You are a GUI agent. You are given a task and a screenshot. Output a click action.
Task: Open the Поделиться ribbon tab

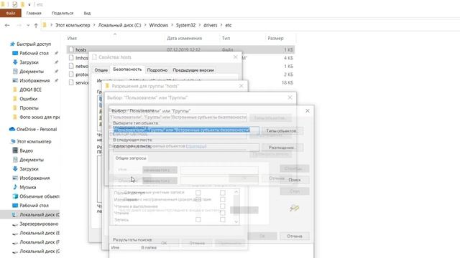63,13
